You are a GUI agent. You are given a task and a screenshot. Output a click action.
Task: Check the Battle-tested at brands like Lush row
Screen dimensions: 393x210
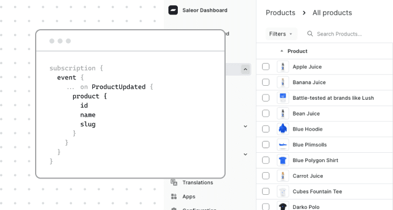tap(266, 98)
